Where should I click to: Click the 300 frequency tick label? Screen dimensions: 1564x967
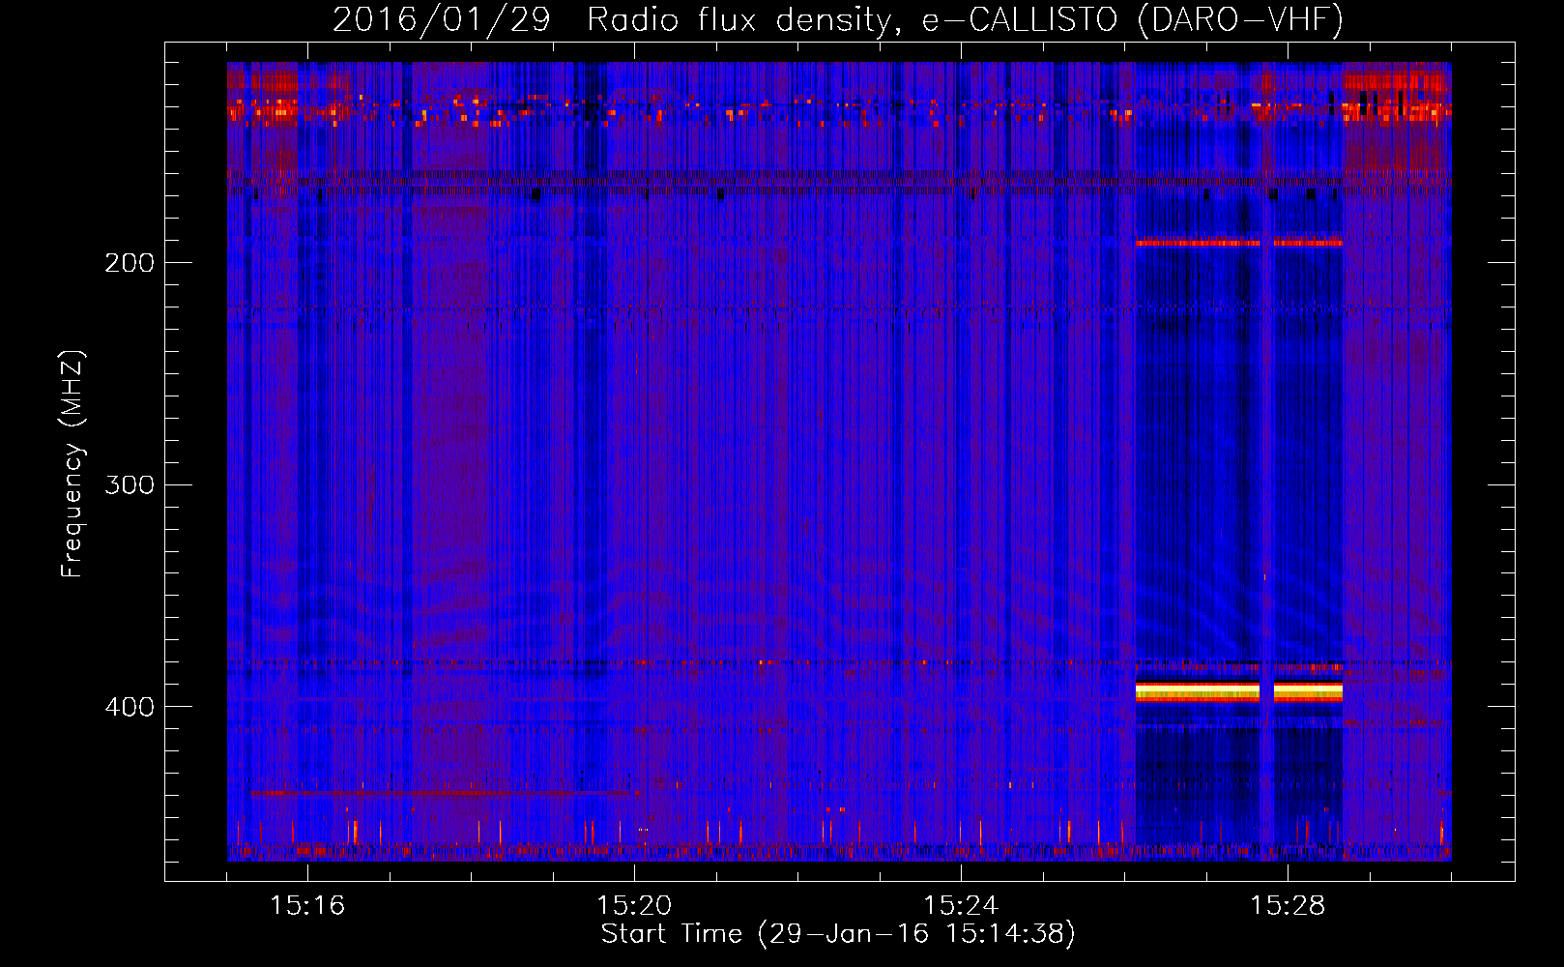click(x=130, y=484)
